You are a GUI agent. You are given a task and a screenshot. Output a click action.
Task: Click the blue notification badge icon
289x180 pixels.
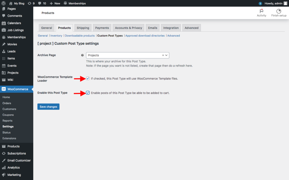pos(260,3)
